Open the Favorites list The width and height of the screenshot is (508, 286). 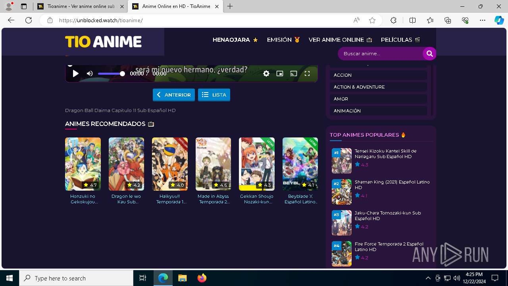(430, 20)
